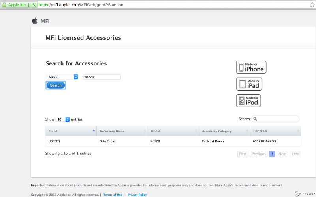Click the Made for iPod badge

(x=248, y=100)
